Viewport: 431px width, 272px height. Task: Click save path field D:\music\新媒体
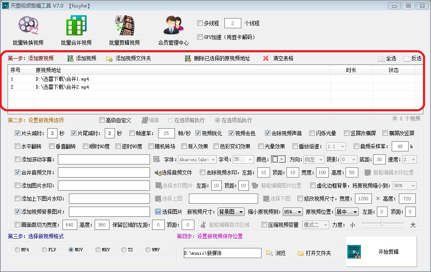(x=222, y=253)
